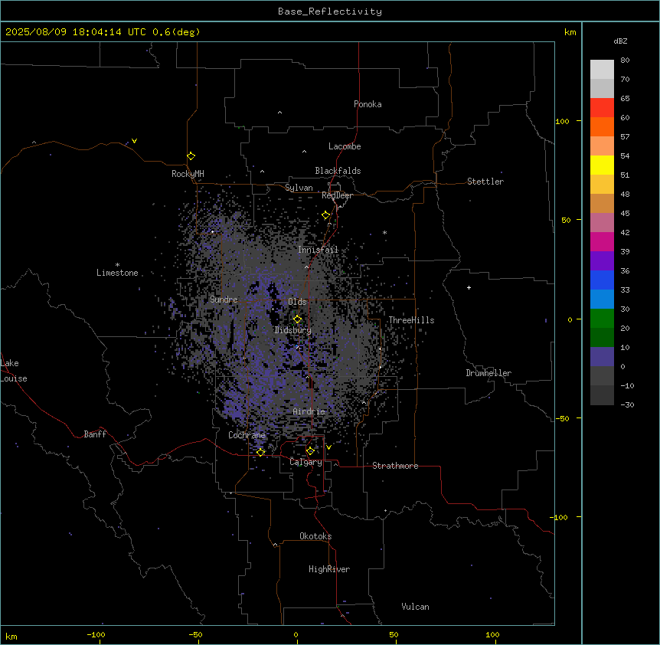Click the Ponoka city label
This screenshot has width=660, height=645.
tap(368, 104)
